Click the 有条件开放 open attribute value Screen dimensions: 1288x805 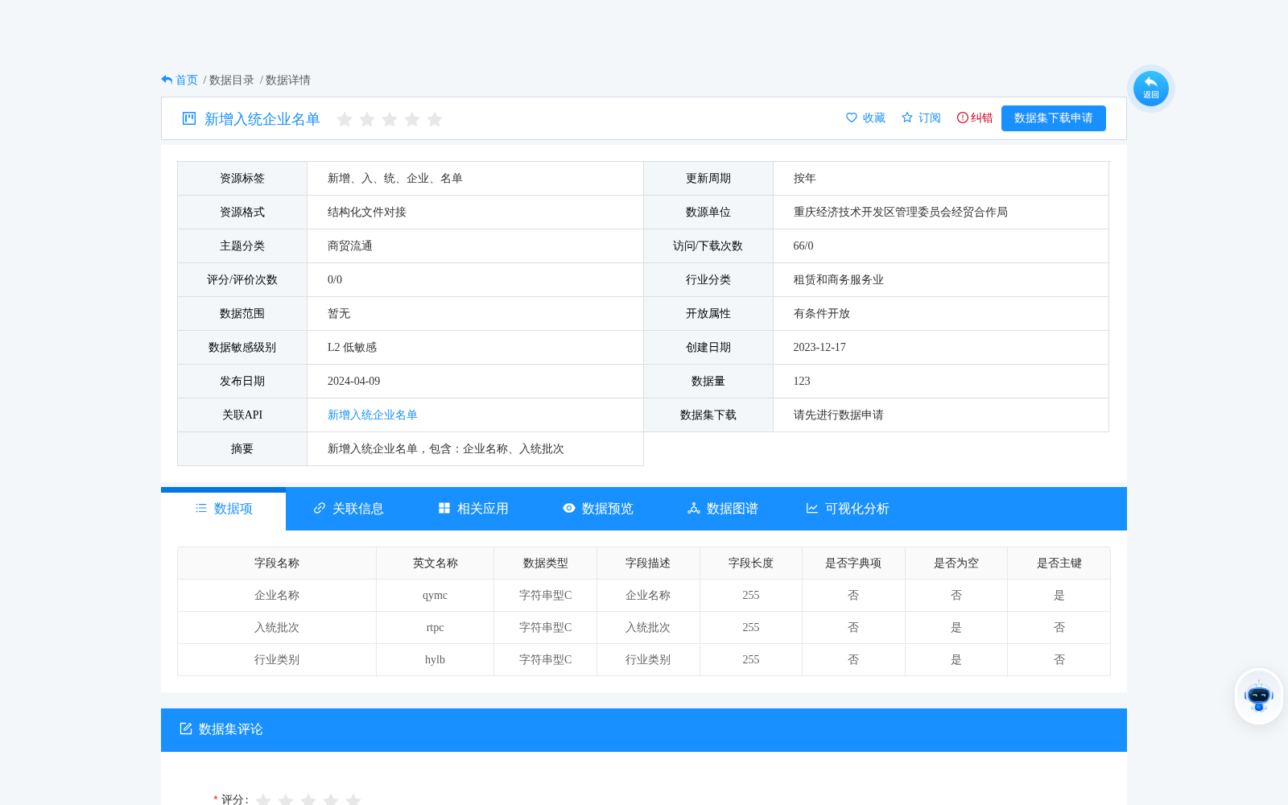(822, 314)
